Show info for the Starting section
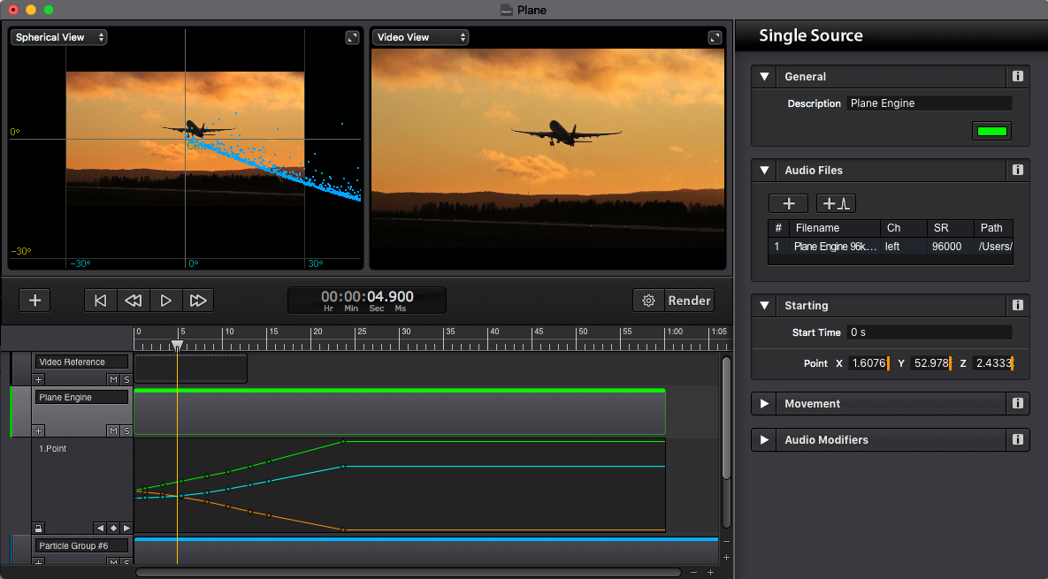Screen dimensions: 1048x579 pyautogui.click(x=1018, y=306)
